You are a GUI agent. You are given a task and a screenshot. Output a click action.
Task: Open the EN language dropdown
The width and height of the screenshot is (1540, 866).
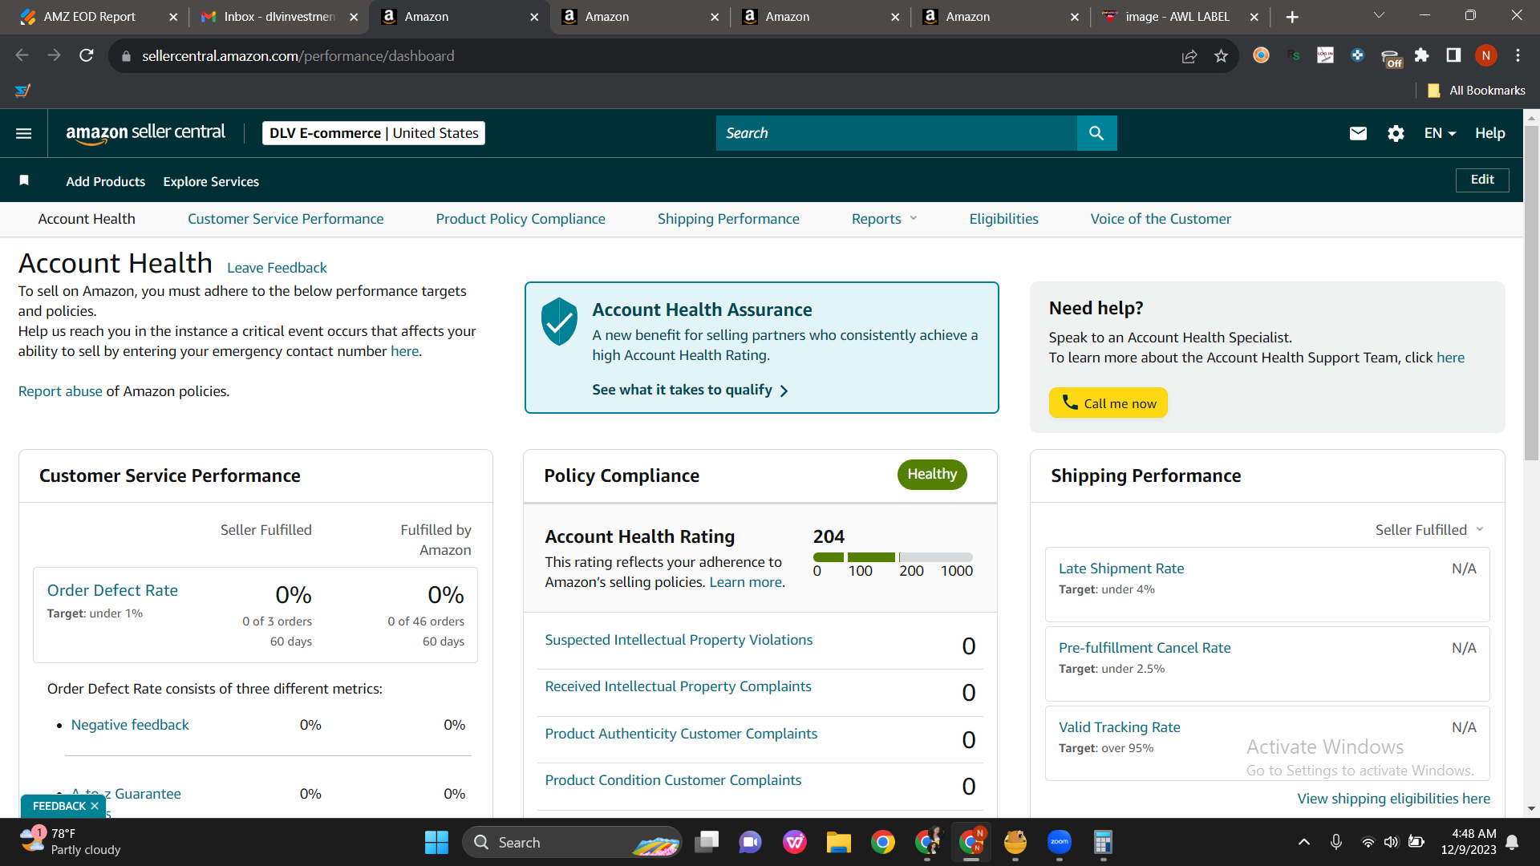(x=1440, y=133)
